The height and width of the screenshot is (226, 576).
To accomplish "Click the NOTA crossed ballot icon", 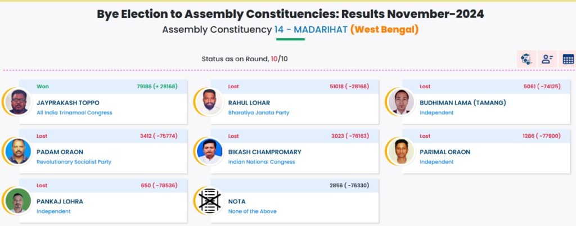I will 210,201.
